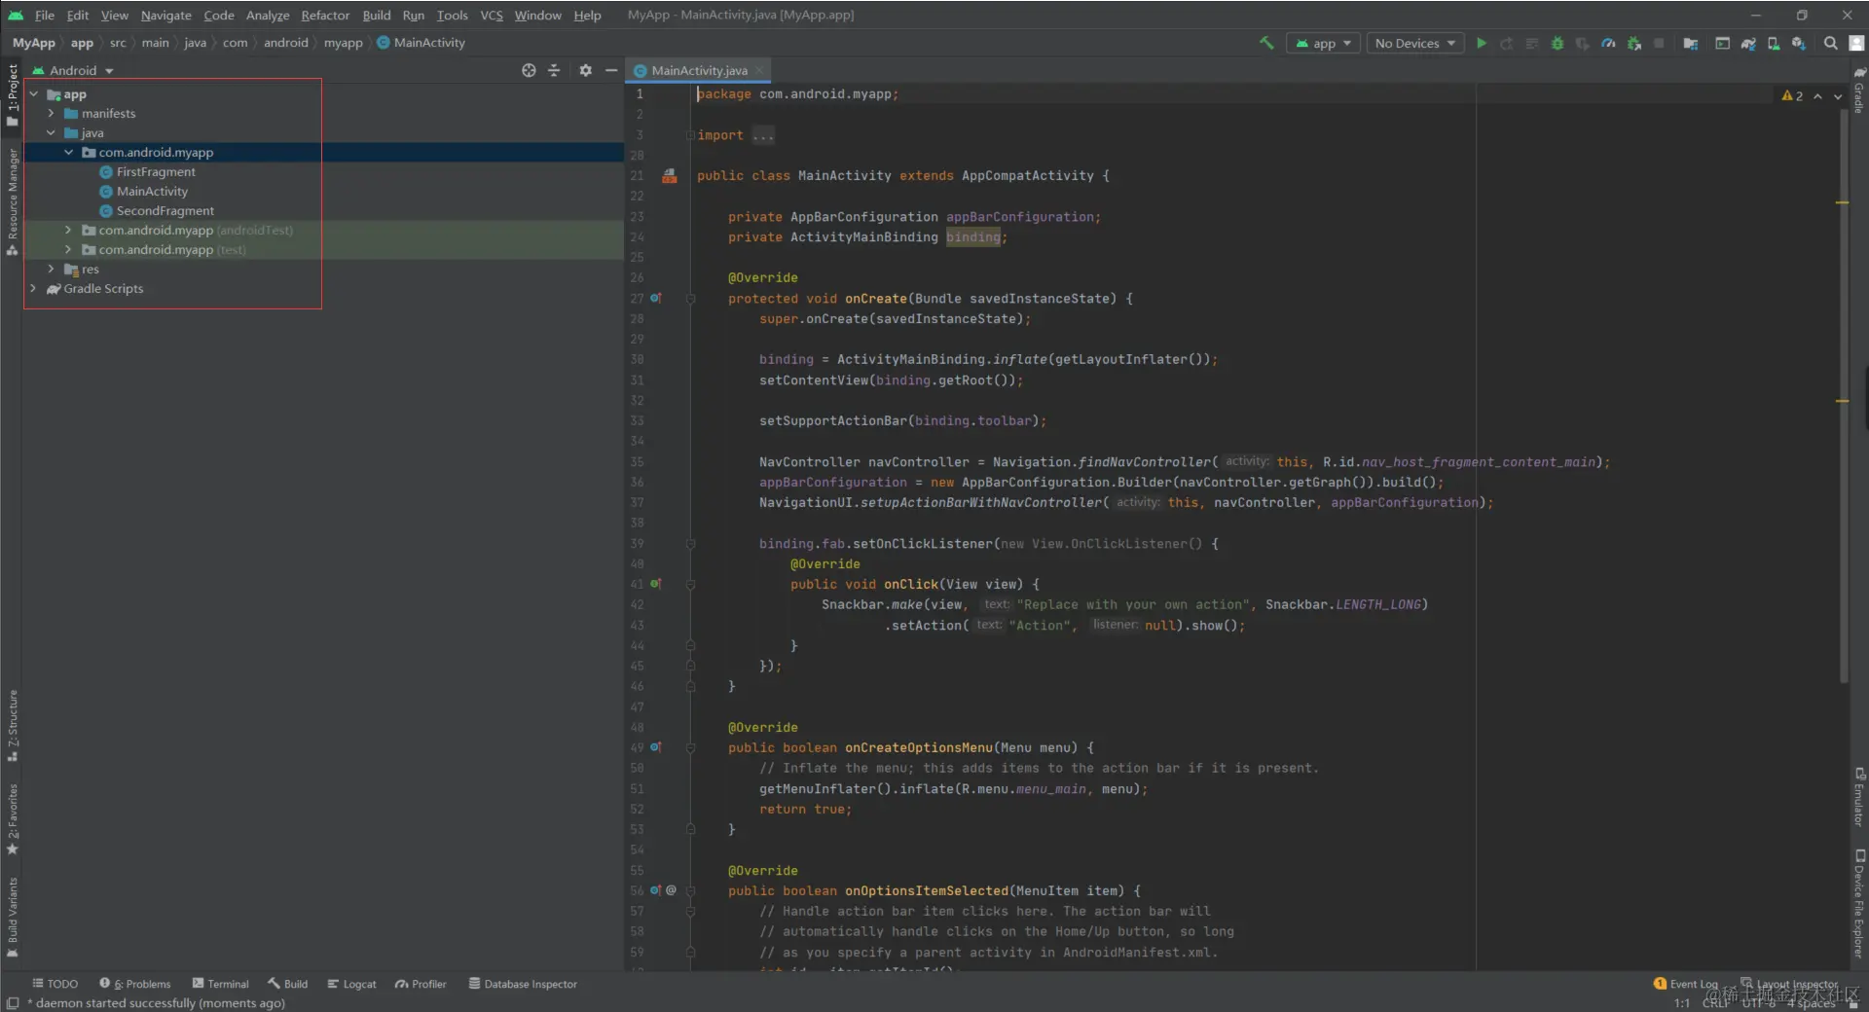Open SecondFragment in the project tree

click(x=165, y=211)
